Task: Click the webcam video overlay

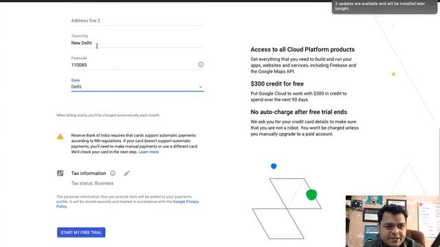Action: [x=393, y=221]
